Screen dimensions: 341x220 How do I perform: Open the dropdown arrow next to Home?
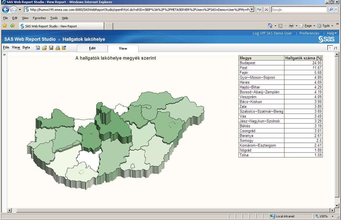tap(275, 26)
